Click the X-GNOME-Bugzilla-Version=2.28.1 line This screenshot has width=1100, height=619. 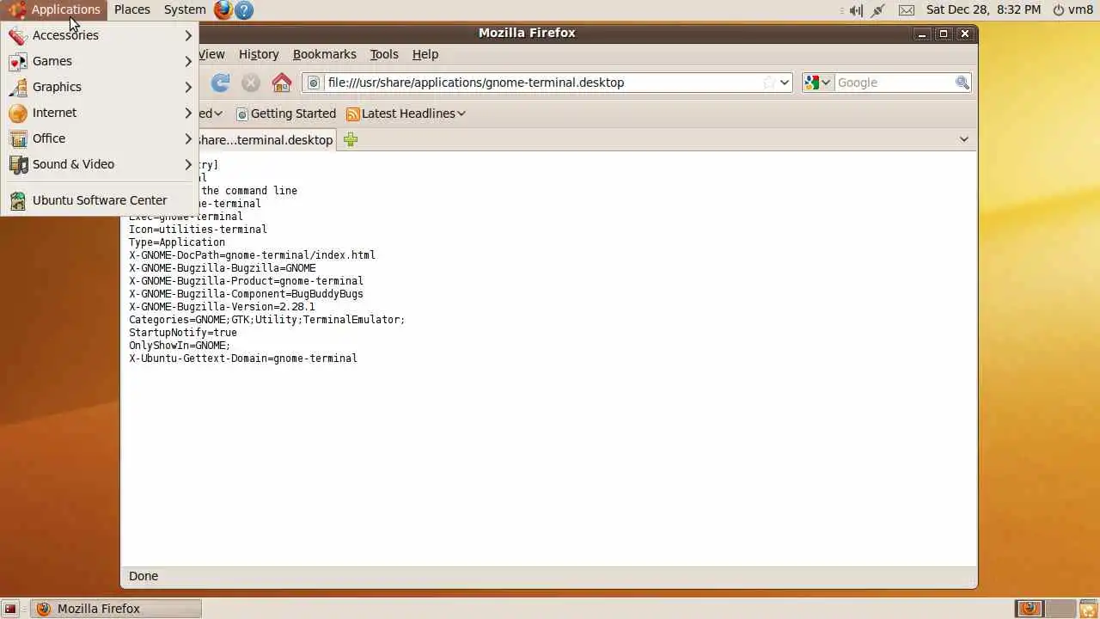coord(222,307)
